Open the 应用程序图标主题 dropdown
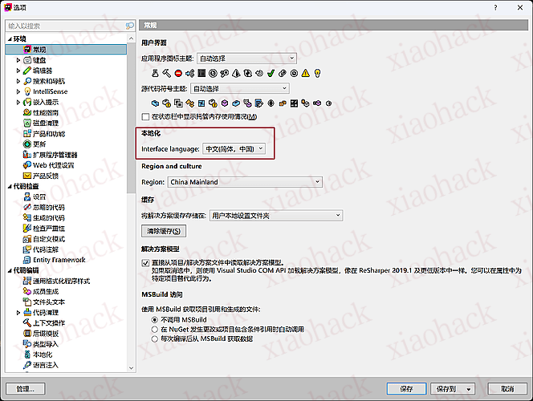This screenshot has height=401, width=533. 246,59
